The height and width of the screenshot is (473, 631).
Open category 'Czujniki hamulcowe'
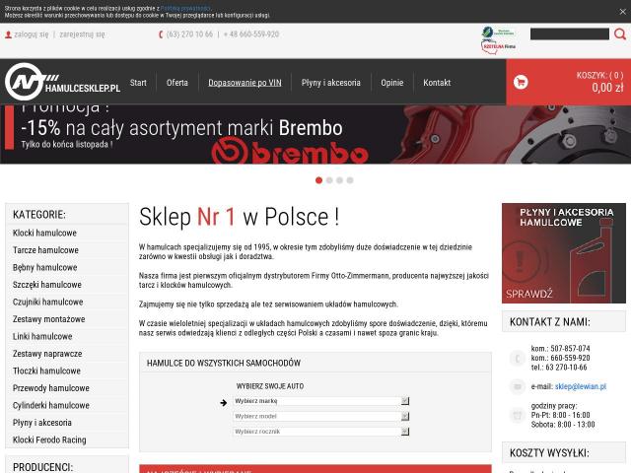click(x=48, y=303)
